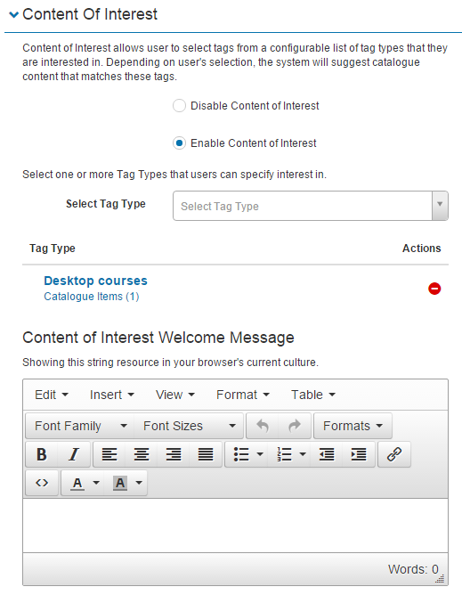Align text right
Screen dimensions: 462x595
point(174,454)
